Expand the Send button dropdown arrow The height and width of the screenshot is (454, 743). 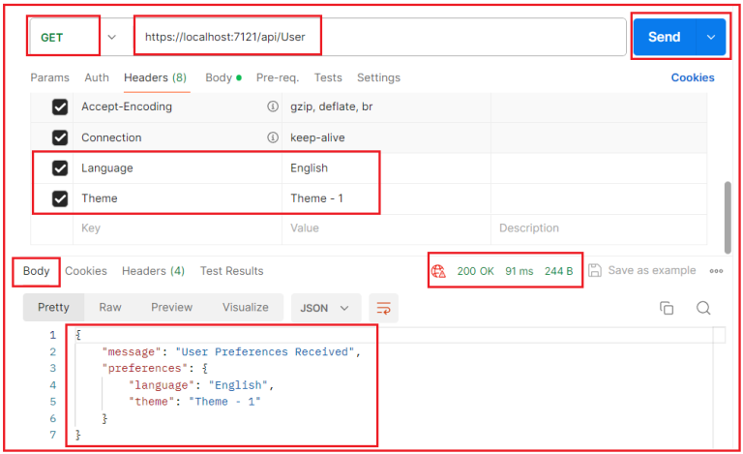[711, 37]
